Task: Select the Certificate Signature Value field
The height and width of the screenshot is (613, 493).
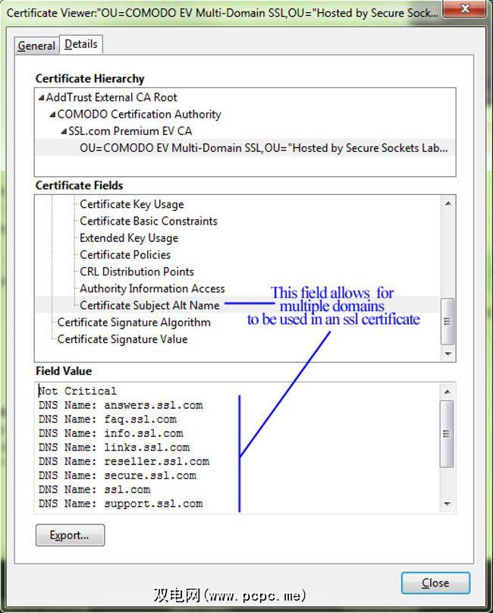Action: click(x=122, y=339)
